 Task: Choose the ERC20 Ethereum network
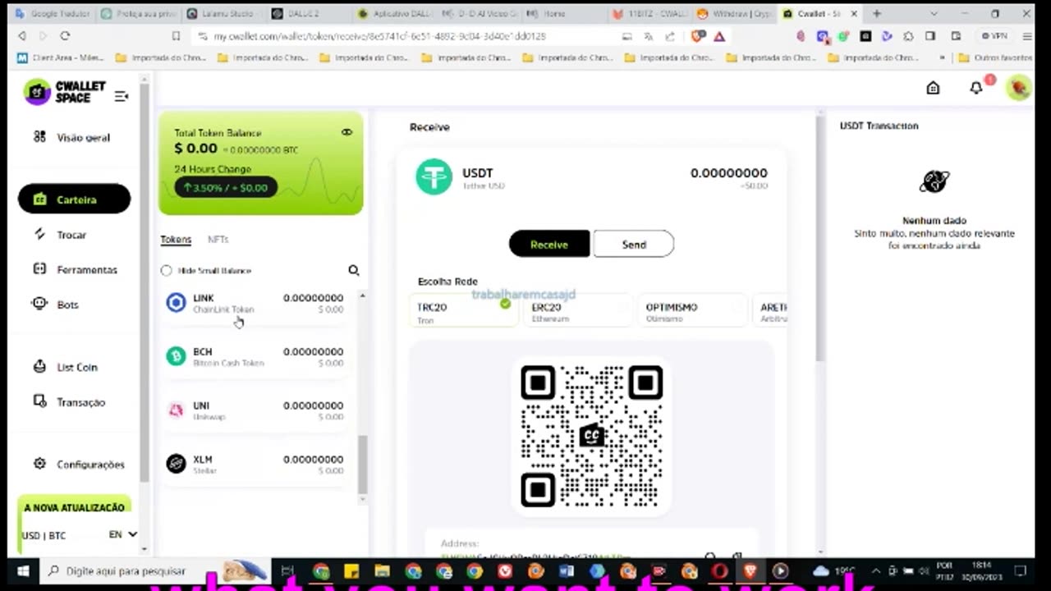[577, 312]
